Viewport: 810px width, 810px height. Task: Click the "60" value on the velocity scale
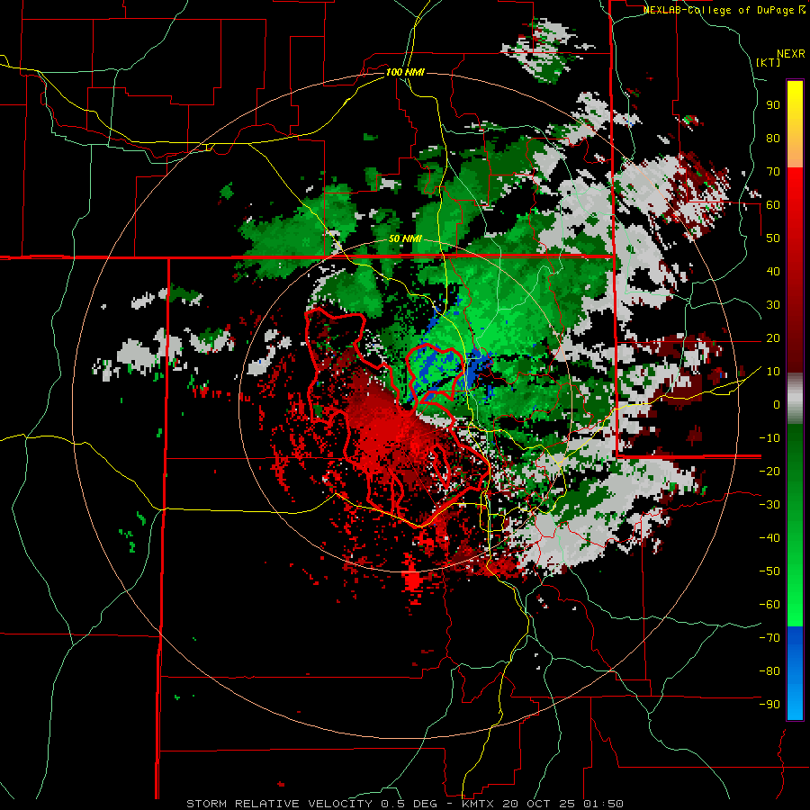click(x=773, y=205)
